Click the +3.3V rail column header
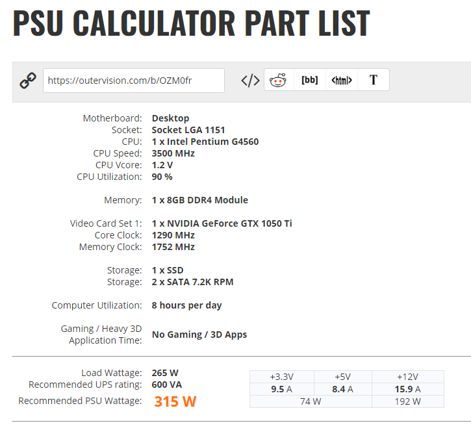Viewport: 471px width, 430px height. [281, 377]
